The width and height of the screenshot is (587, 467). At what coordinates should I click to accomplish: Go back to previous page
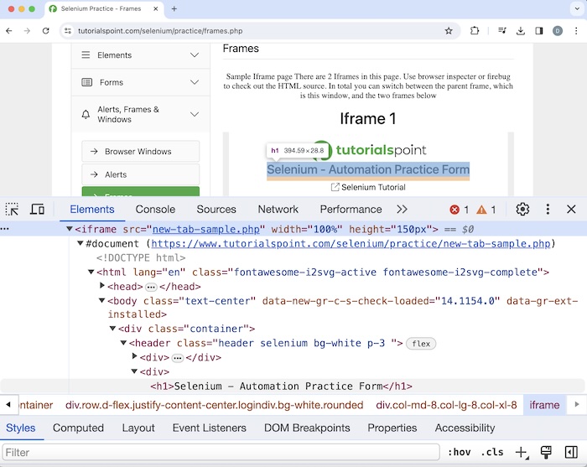[9, 31]
